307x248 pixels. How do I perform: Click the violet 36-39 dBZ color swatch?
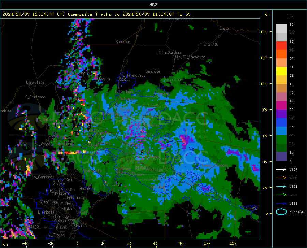pos(281,114)
